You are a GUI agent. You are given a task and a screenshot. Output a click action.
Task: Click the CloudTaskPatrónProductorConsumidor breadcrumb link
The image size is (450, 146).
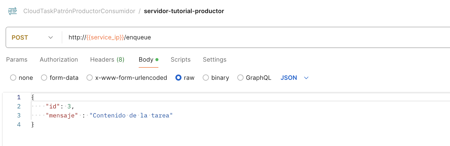click(79, 11)
